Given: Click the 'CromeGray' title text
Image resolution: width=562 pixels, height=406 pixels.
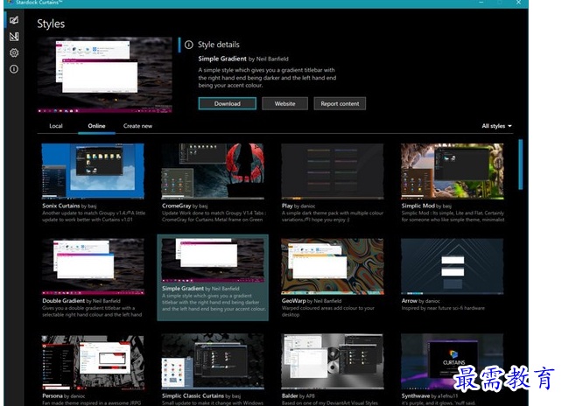Looking at the screenshot, I should pos(176,206).
